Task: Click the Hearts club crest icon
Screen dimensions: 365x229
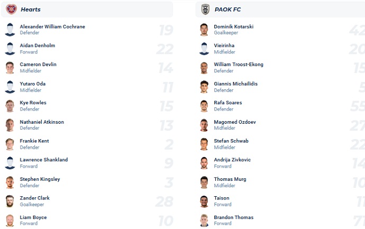Action: [x=11, y=9]
